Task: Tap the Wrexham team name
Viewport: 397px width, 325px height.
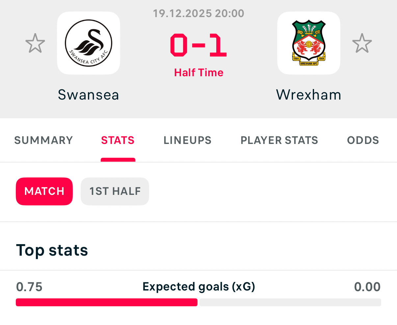Action: click(308, 95)
